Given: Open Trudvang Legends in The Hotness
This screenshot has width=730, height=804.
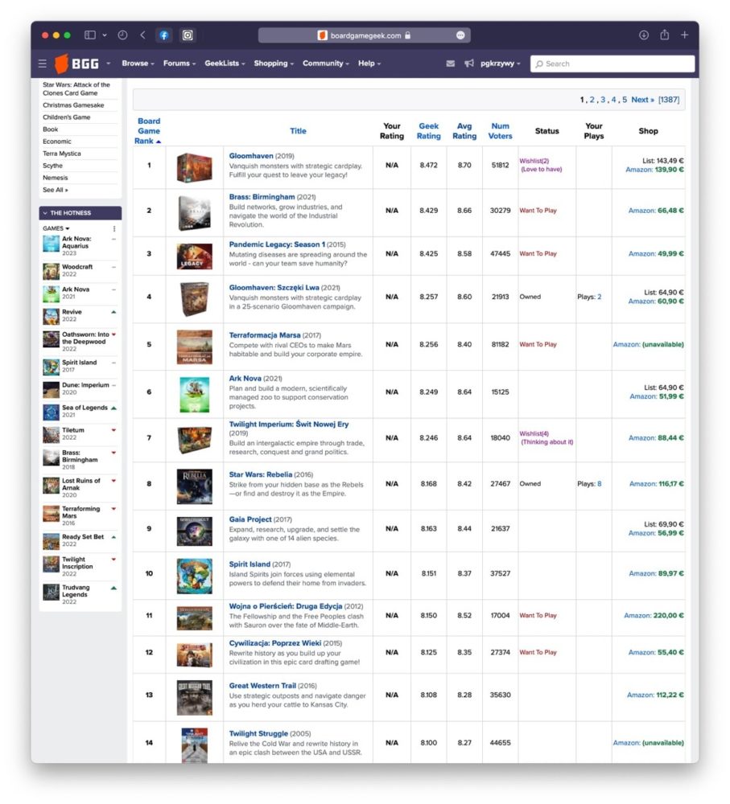Looking at the screenshot, I should coord(76,591).
